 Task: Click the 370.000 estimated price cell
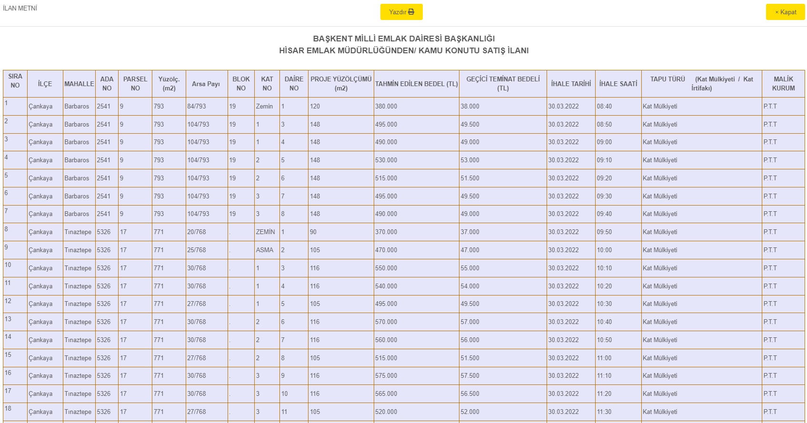[x=417, y=232]
